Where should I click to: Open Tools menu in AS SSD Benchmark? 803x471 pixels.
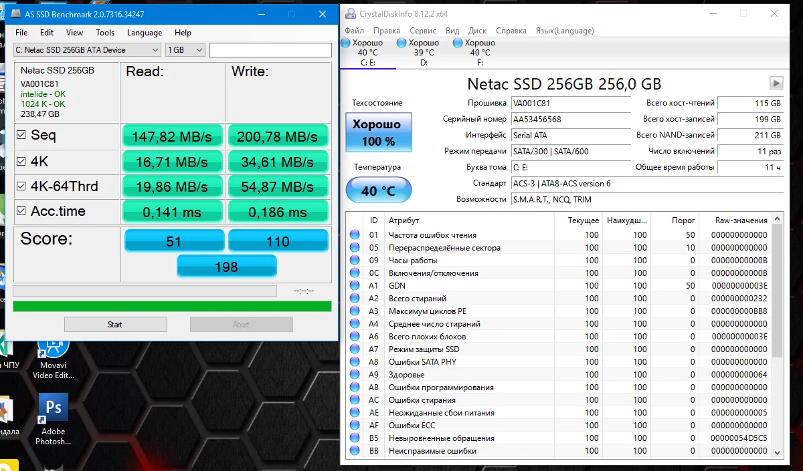point(105,33)
